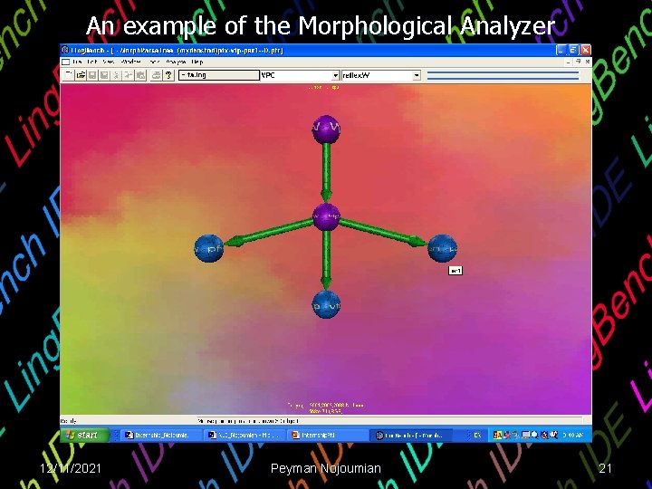652x489 pixels.
Task: Open the Tools menu
Action: (154, 62)
